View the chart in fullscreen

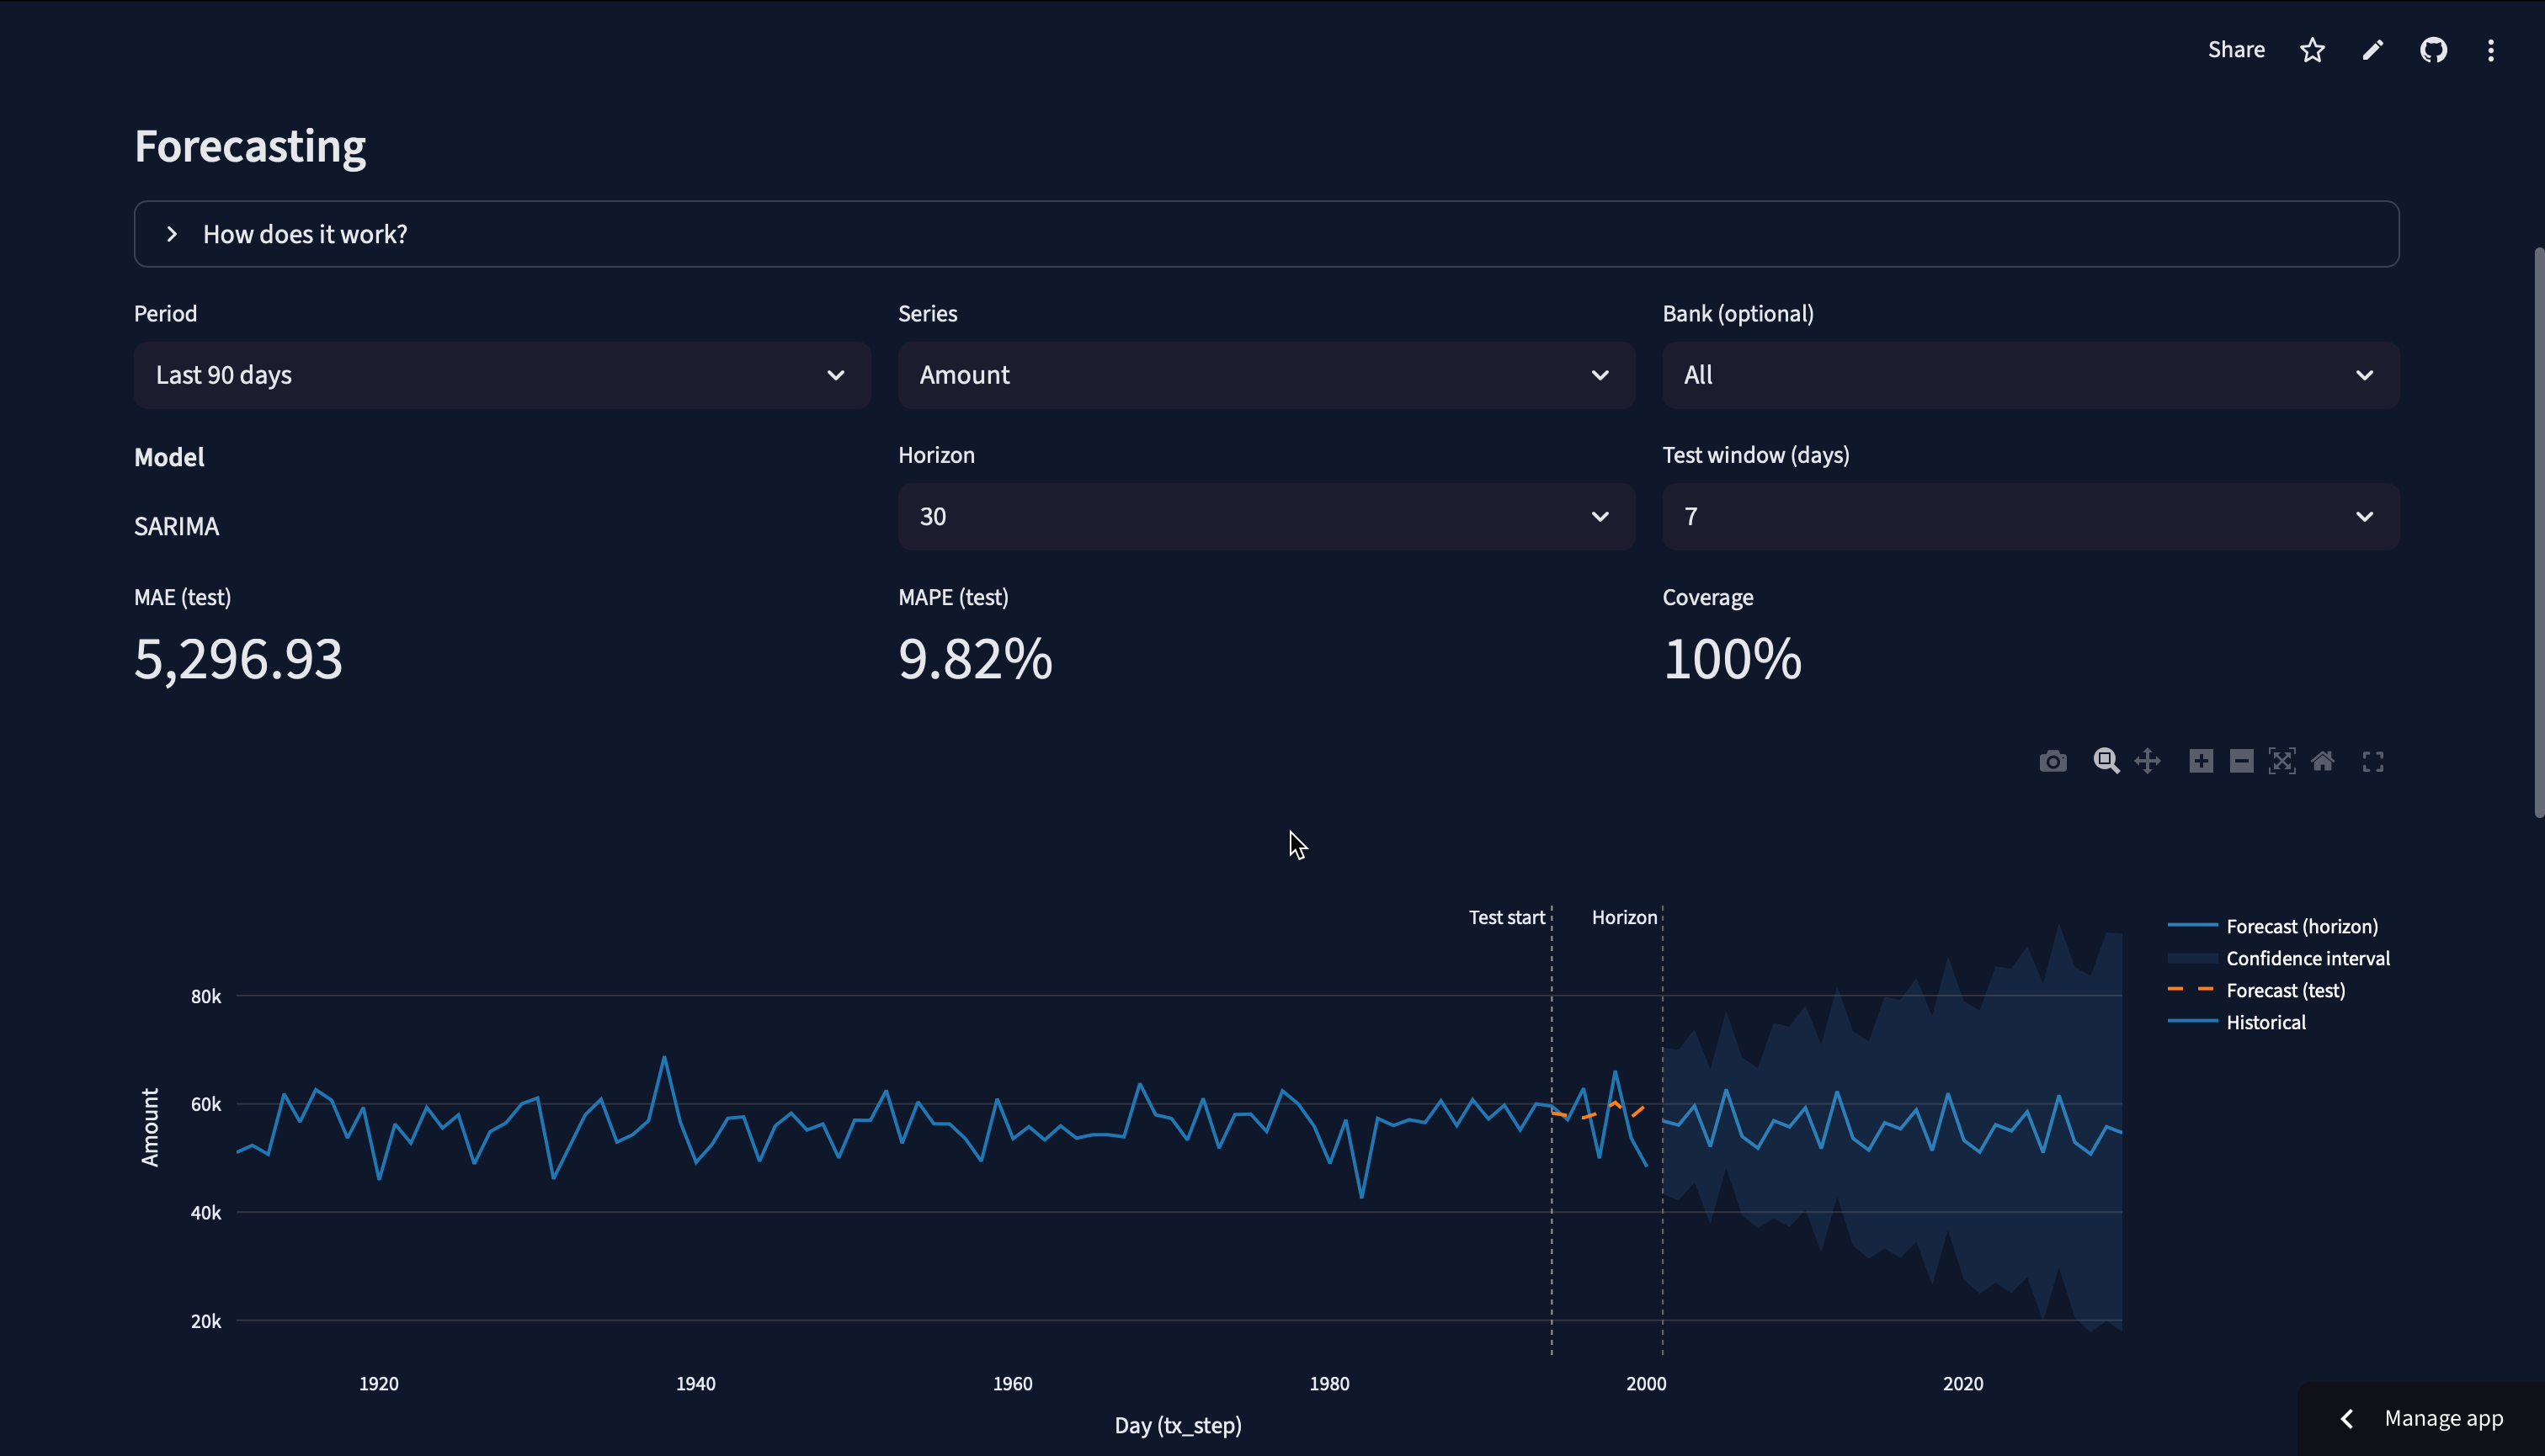click(x=2372, y=762)
